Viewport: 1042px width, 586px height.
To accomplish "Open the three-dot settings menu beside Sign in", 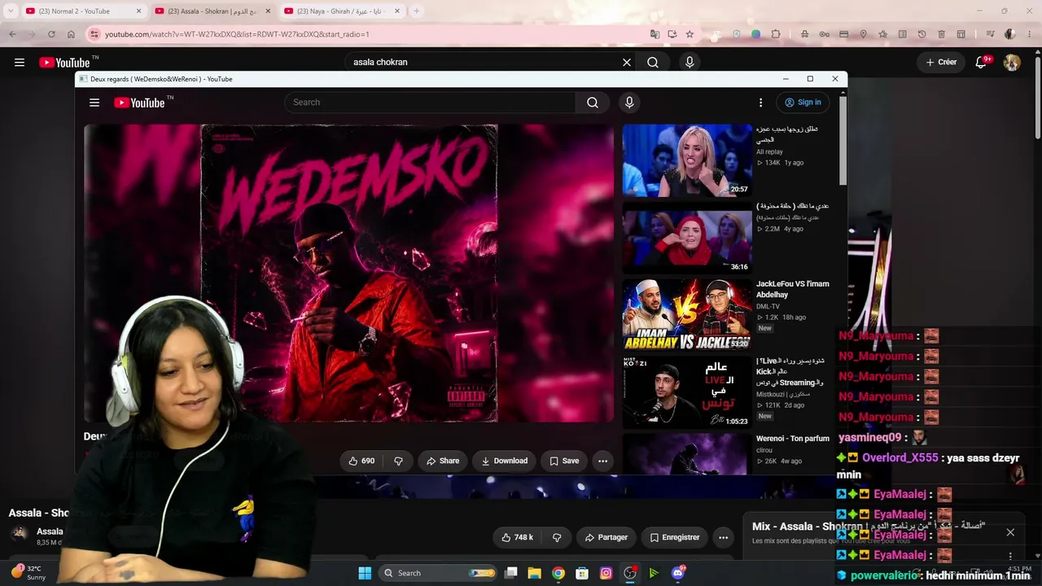I will (760, 103).
